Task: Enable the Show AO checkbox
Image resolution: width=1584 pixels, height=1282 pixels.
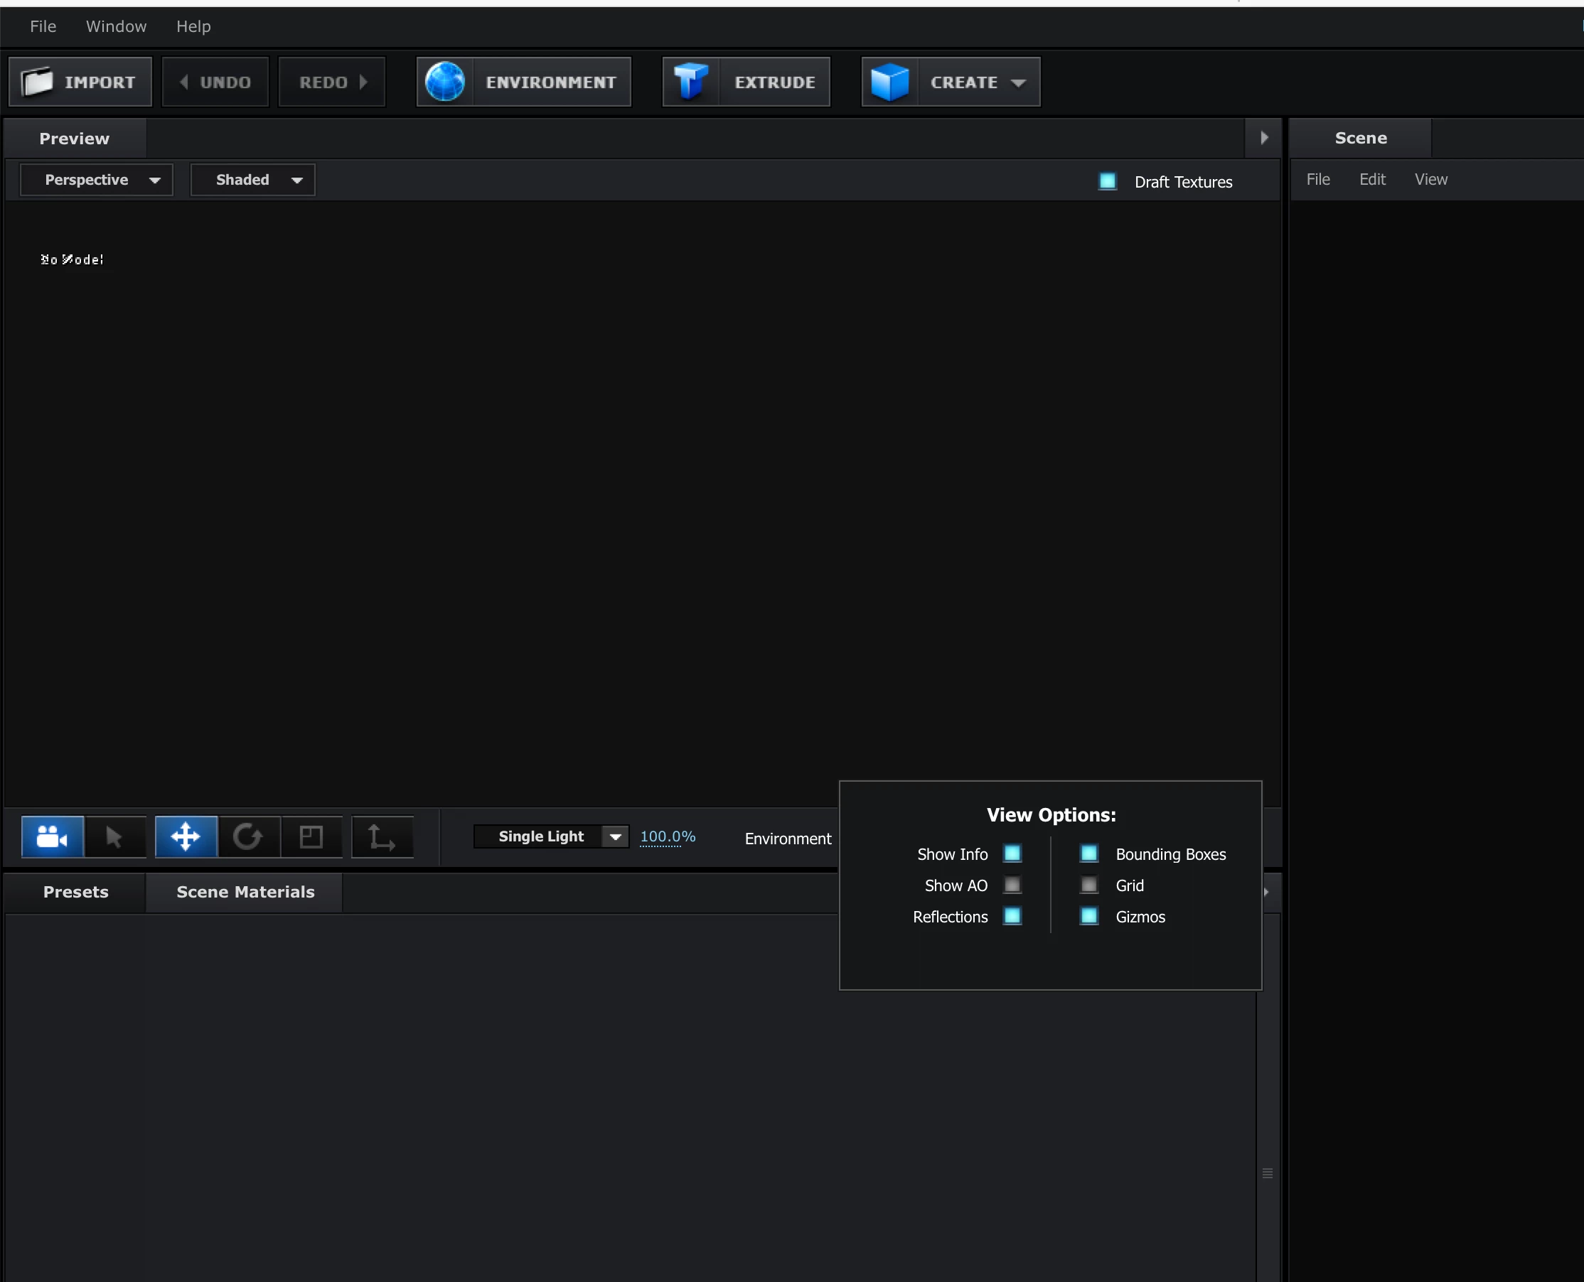Action: coord(1012,885)
